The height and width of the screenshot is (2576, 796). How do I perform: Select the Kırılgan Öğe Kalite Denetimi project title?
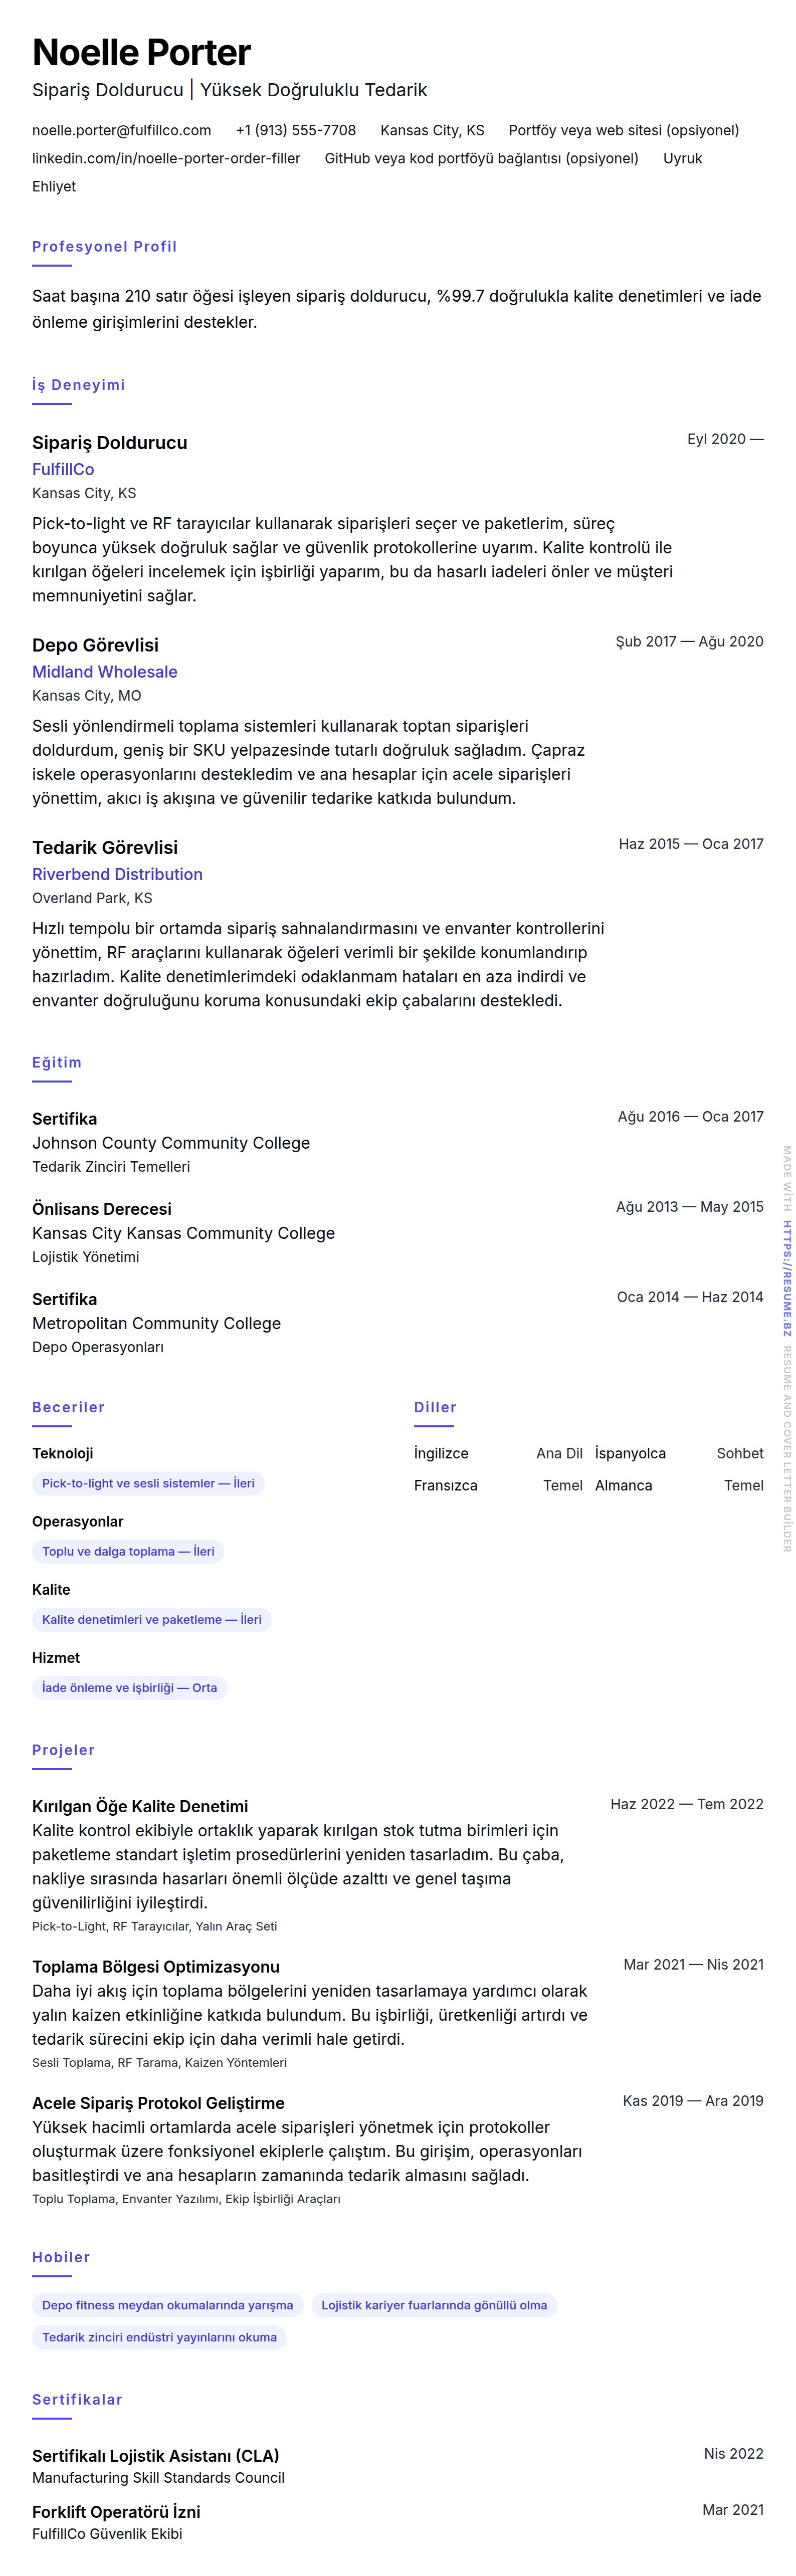pyautogui.click(x=140, y=1806)
